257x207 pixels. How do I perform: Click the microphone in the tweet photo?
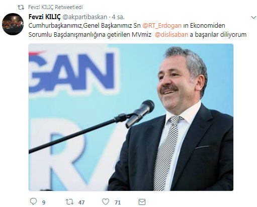(x=140, y=113)
